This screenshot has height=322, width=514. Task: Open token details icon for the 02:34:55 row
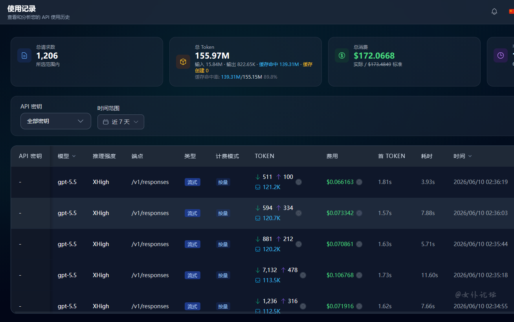[x=303, y=306]
